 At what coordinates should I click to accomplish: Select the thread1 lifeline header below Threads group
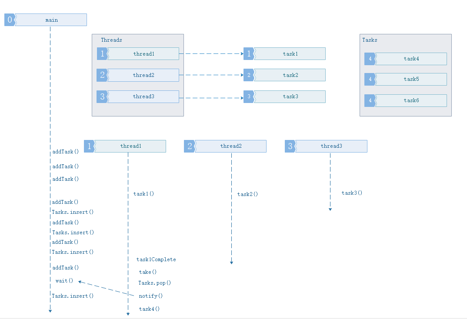tap(130, 146)
